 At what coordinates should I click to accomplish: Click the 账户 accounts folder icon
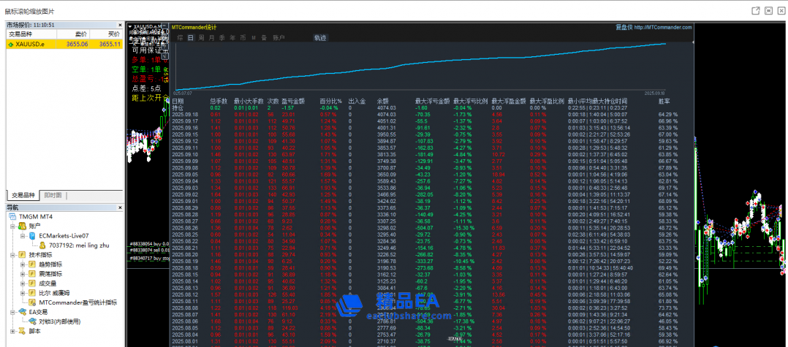[22, 226]
